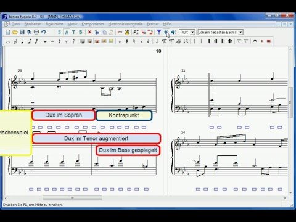Click the vertical scrollbar thumb

click(x=290, y=102)
